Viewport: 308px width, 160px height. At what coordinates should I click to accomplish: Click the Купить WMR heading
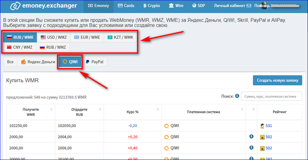[x=22, y=80]
